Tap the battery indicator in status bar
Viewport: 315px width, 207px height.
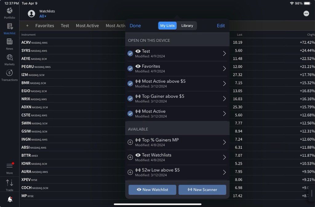tap(307, 3)
